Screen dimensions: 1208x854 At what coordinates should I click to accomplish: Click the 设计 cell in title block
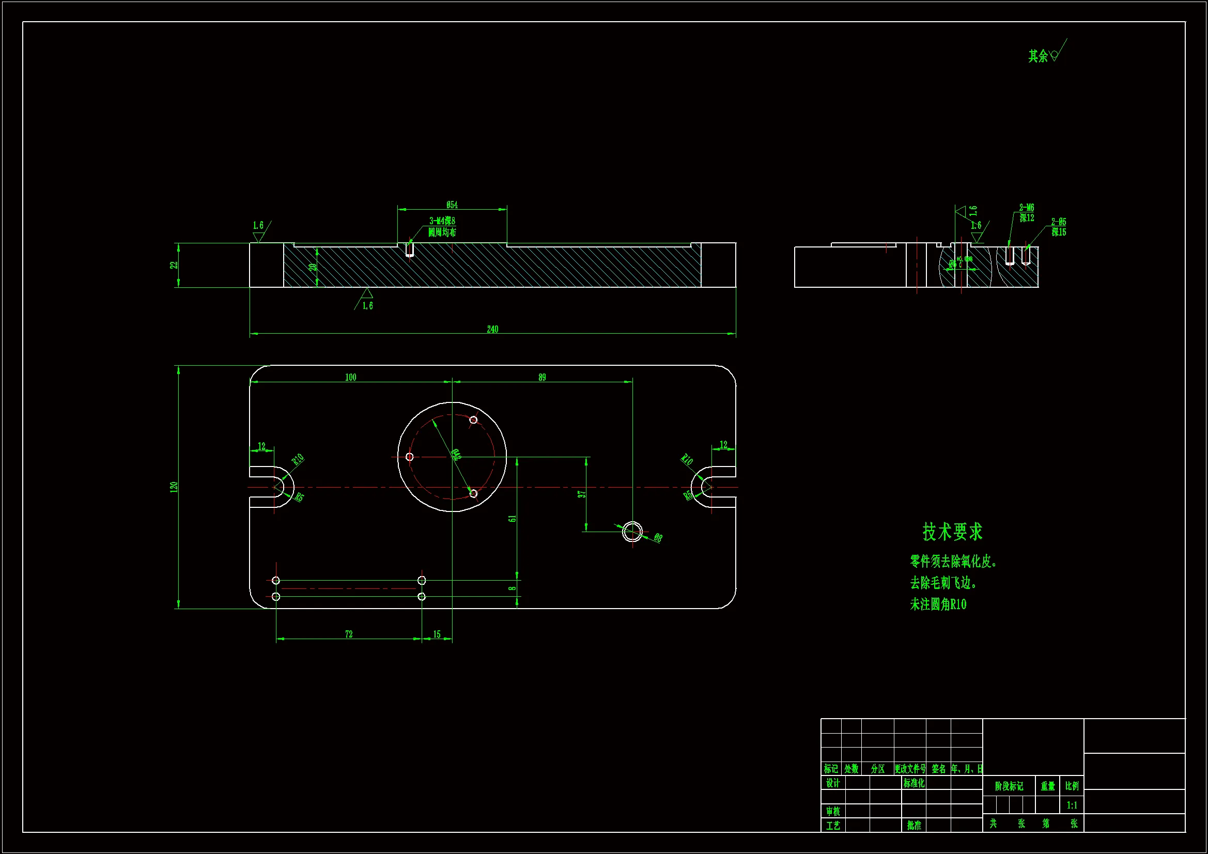coord(832,783)
